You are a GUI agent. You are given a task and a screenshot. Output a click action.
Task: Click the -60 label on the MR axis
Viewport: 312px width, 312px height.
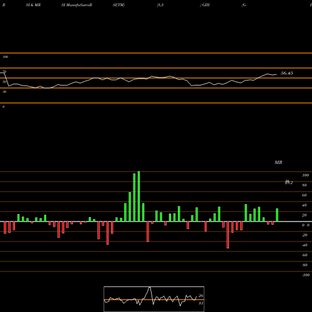coord(305,255)
